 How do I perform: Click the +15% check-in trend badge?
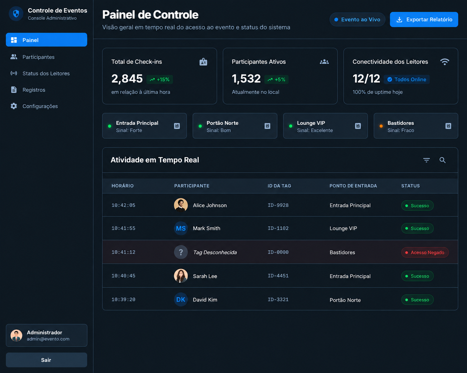click(160, 79)
